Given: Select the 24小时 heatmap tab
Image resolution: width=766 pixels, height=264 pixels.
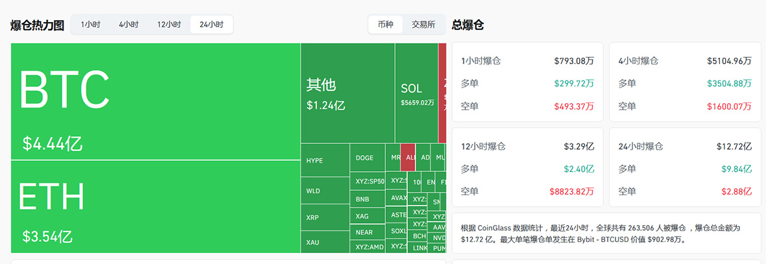Looking at the screenshot, I should click(x=211, y=25).
